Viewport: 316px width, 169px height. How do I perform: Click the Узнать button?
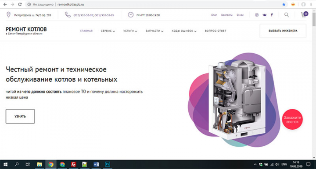point(20,116)
